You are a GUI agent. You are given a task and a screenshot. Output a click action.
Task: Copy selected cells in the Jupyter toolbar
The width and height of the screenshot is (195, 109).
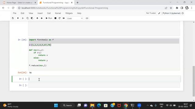[27, 18]
